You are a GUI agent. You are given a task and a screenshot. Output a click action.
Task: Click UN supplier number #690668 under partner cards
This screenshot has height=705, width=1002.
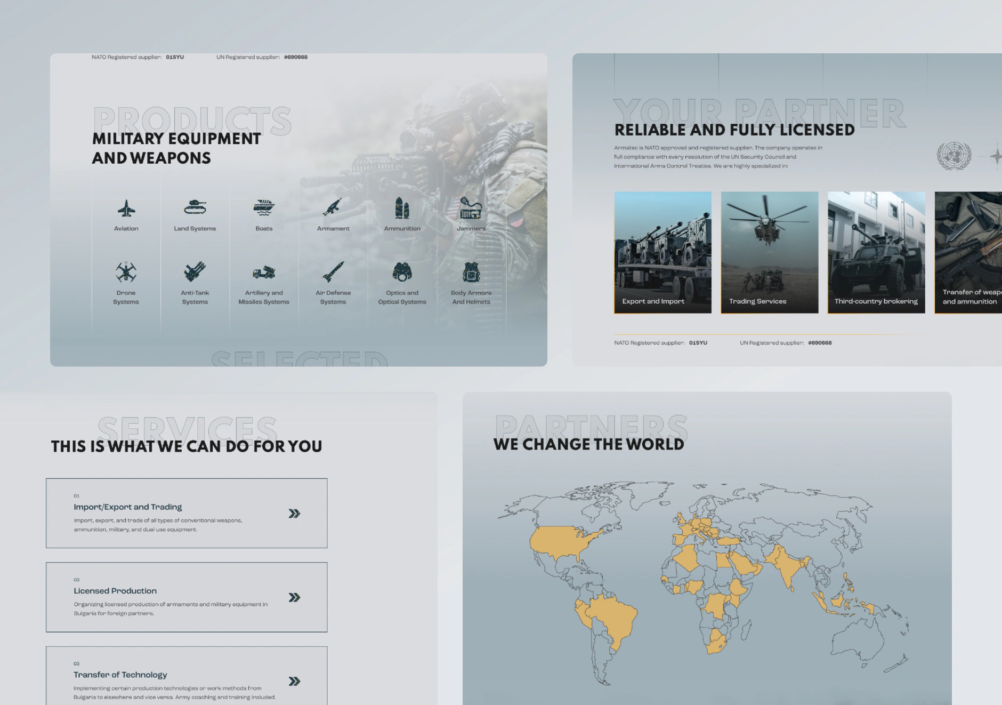pos(820,343)
